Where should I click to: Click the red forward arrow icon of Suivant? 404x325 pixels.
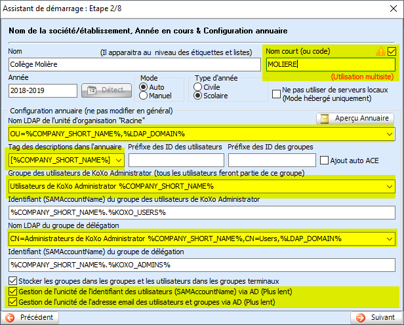361,318
